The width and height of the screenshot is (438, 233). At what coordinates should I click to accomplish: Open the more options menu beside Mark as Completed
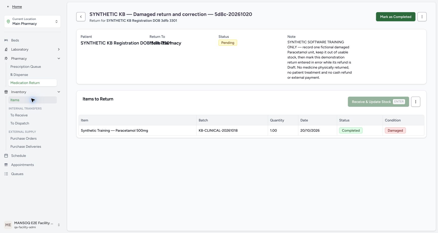[x=422, y=17]
